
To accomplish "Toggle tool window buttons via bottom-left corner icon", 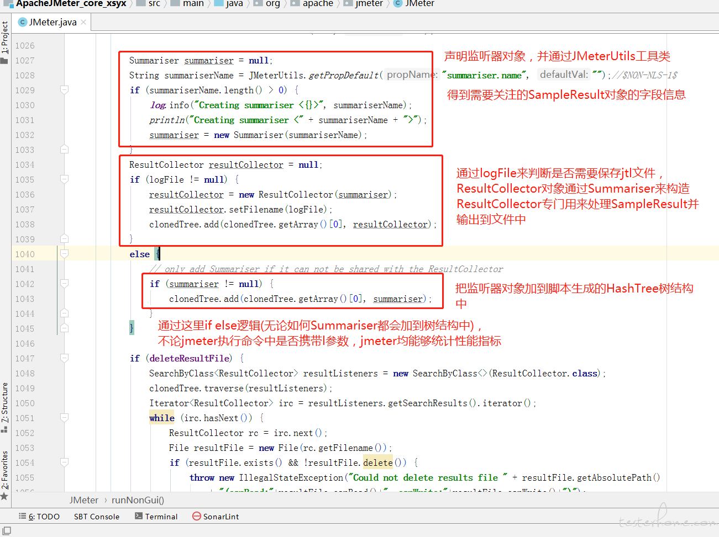I will pos(7,530).
